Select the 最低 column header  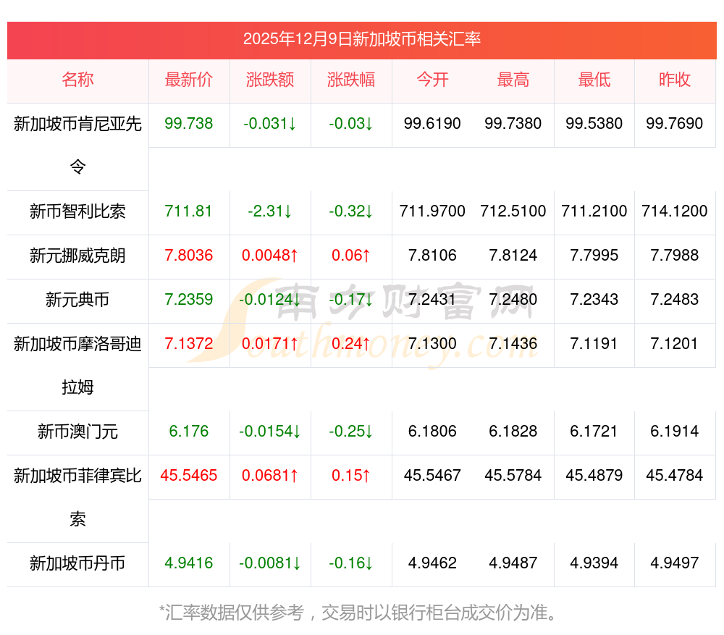pos(594,80)
